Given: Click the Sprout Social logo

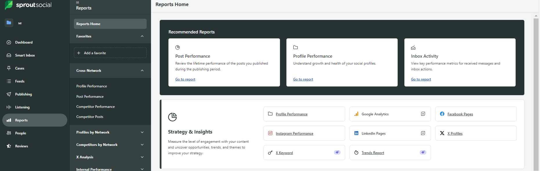Looking at the screenshot, I should (x=28, y=5).
